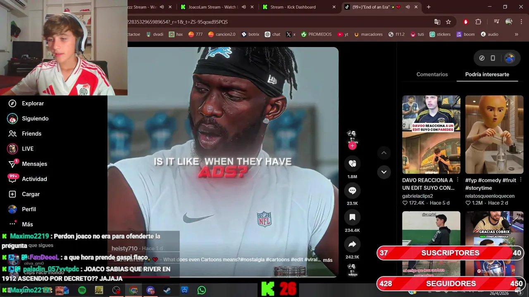Image resolution: width=529 pixels, height=297 pixels.
Task: Open creator avatar above follow button
Action: click(352, 135)
